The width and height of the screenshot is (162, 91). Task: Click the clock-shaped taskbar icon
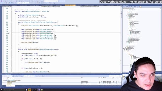pyautogui.click(x=33, y=90)
